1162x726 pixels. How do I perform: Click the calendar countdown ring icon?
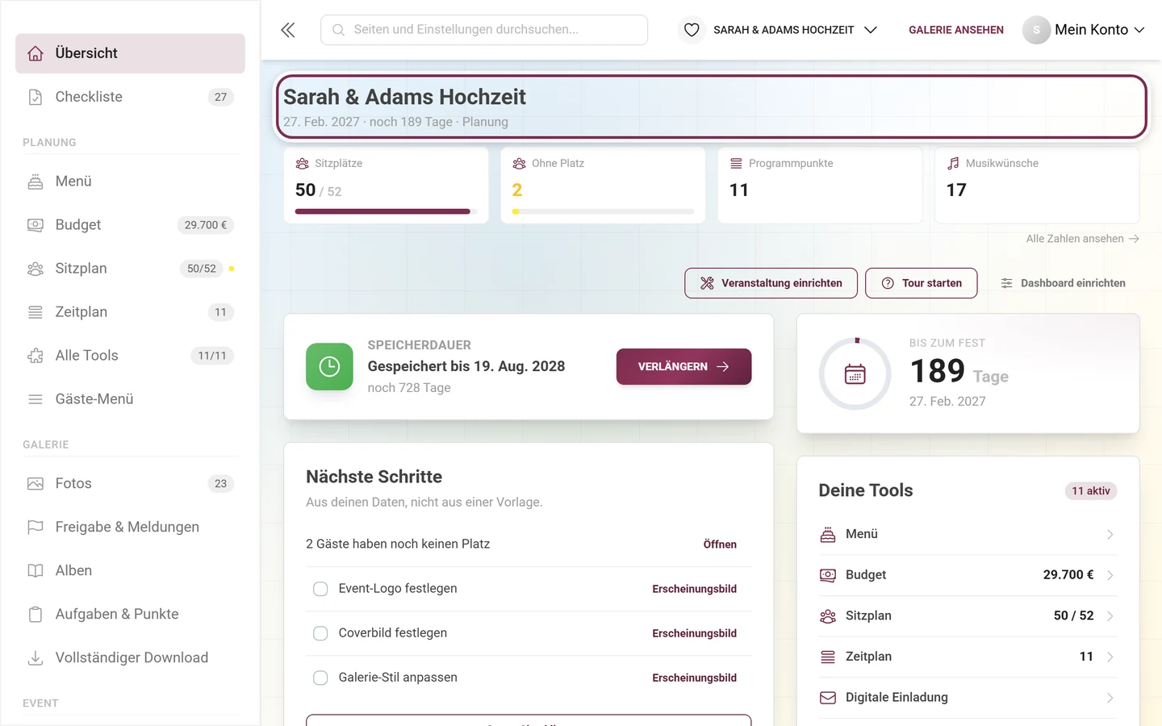point(855,374)
